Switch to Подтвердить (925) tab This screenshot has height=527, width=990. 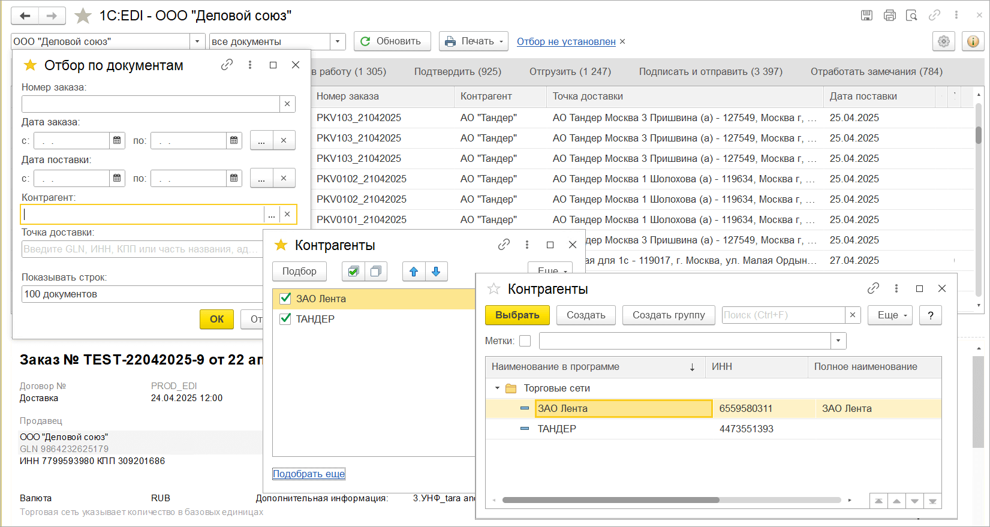tap(457, 71)
